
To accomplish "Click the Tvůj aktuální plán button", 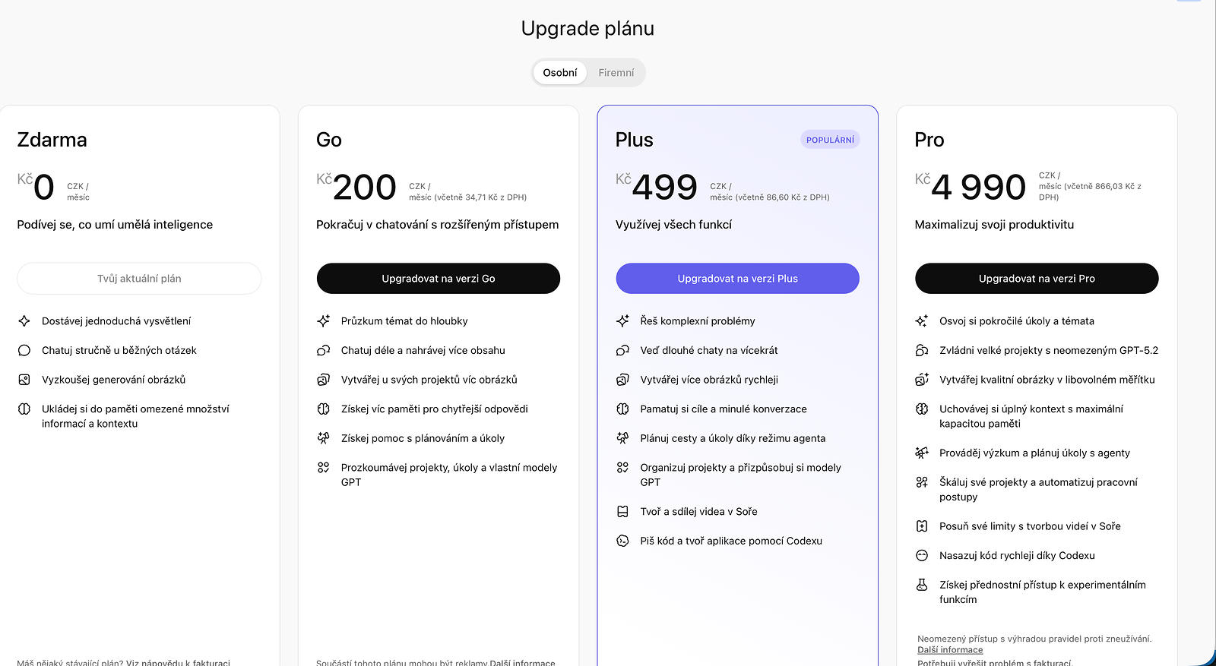I will point(139,279).
